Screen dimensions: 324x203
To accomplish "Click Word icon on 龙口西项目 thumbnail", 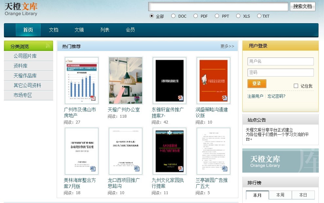I will [137, 169].
